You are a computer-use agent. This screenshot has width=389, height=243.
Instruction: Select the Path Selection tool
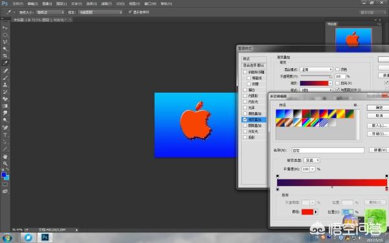(x=5, y=142)
